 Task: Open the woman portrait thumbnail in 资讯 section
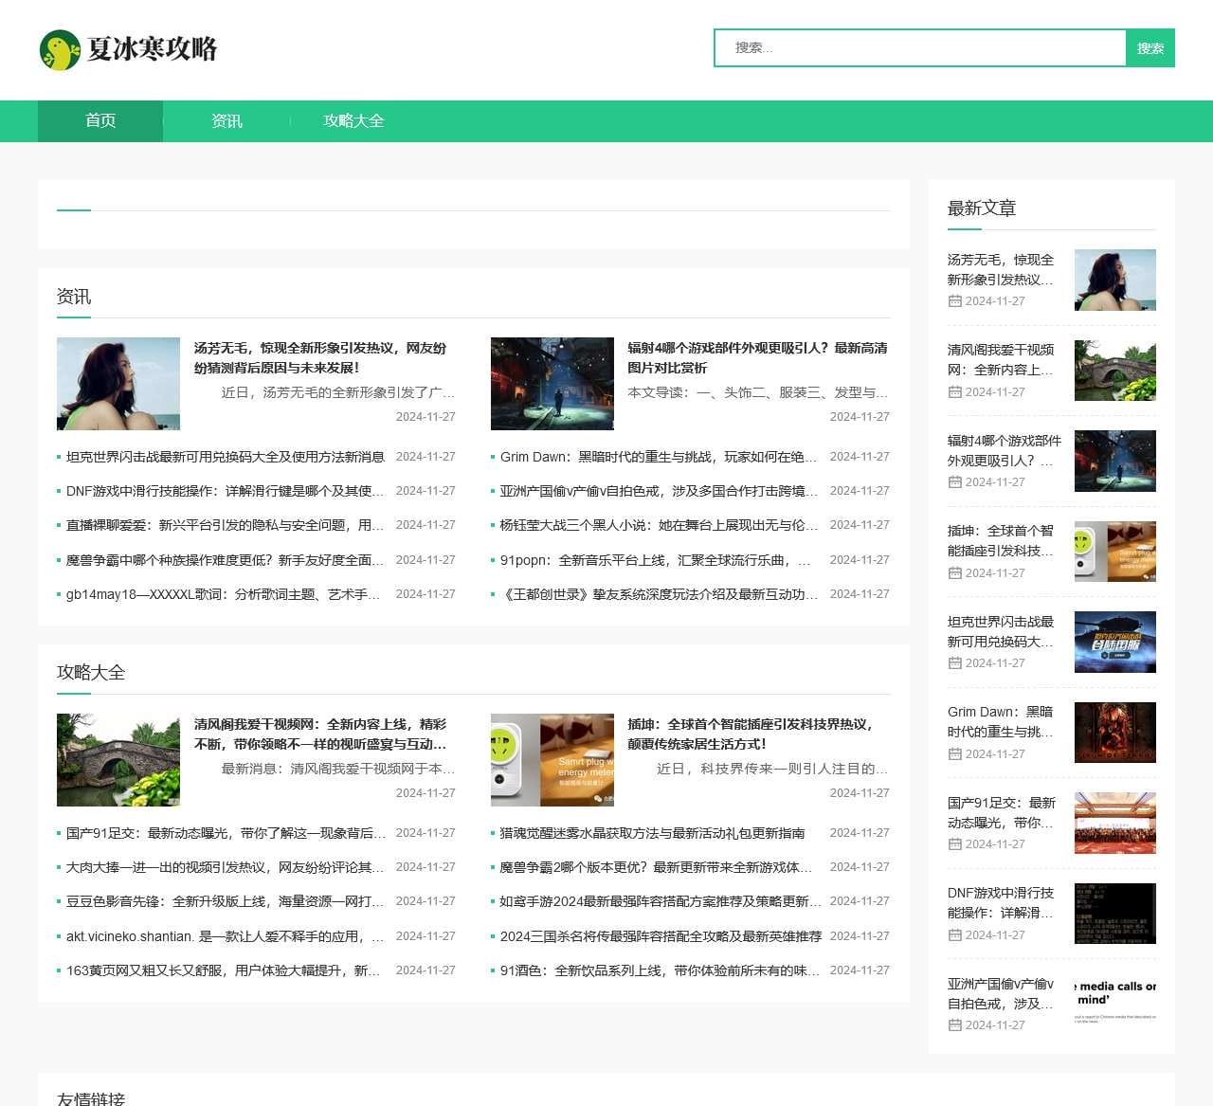pos(118,384)
